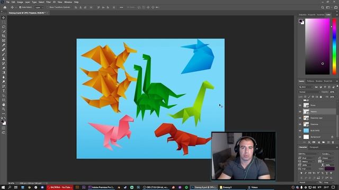Click the search magnifier at top right

pos(323,7)
